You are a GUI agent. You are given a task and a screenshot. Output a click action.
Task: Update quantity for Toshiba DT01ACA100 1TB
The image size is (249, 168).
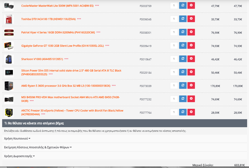pyautogui.click(x=183, y=19)
